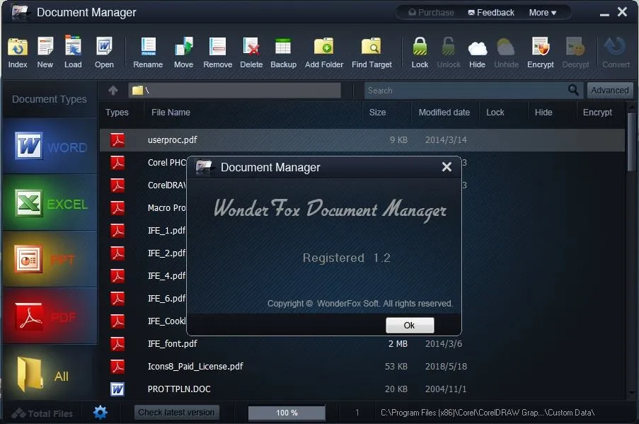Screen dimensions: 639x424
Task: Show All document types
Action: (x=50, y=373)
